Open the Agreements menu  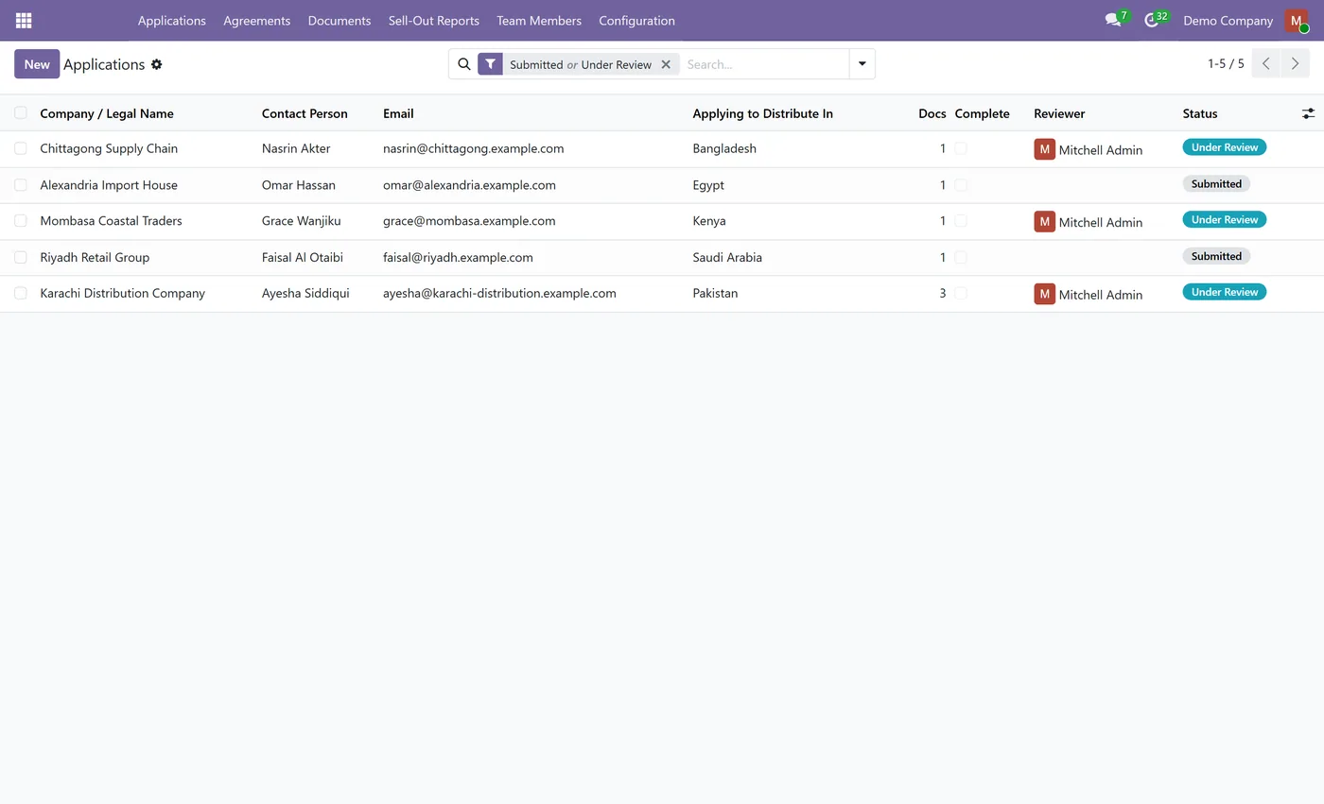click(257, 21)
